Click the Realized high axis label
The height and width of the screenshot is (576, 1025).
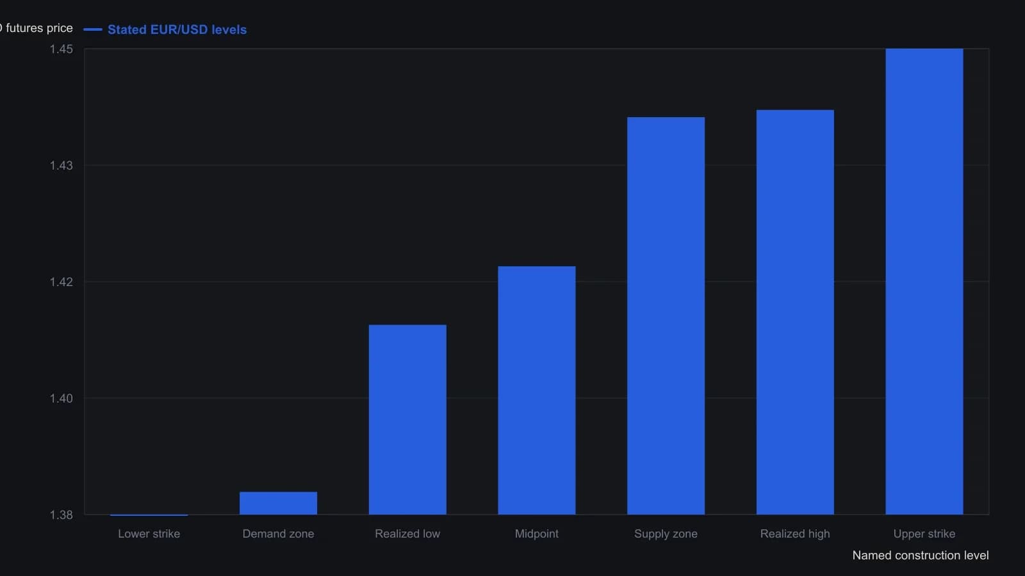(x=795, y=534)
